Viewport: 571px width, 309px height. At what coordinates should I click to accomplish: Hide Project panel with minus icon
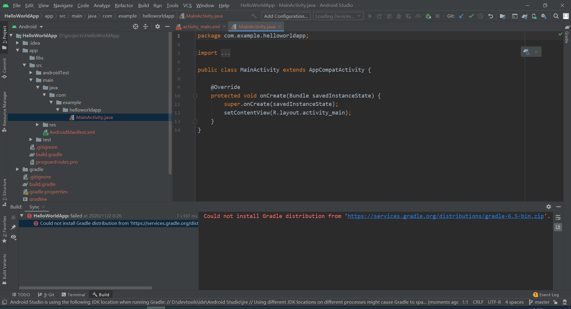coord(167,26)
